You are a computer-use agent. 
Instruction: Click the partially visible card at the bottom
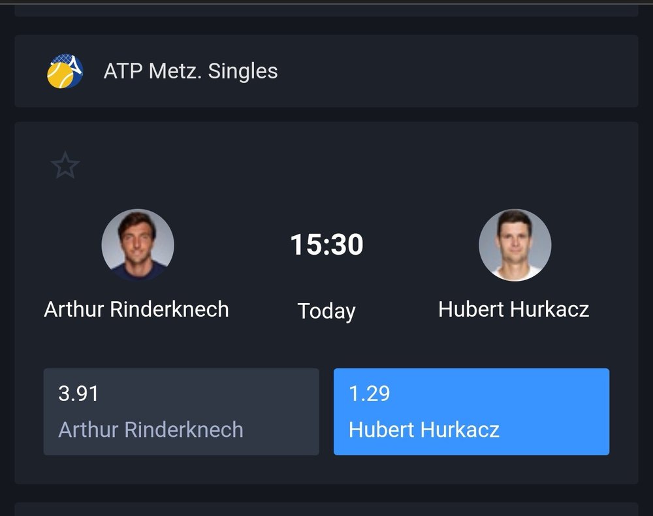point(326,509)
